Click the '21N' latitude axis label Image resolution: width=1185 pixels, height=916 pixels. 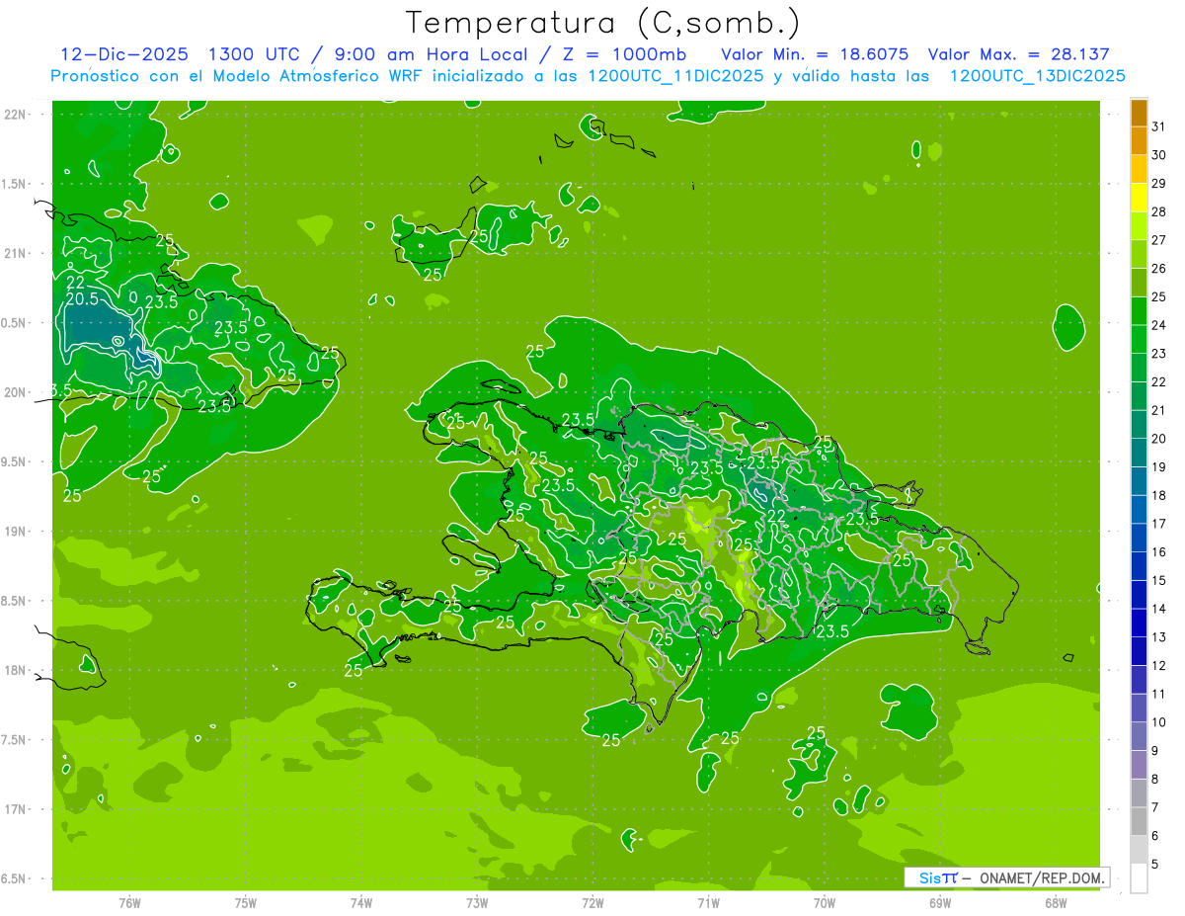(x=14, y=254)
